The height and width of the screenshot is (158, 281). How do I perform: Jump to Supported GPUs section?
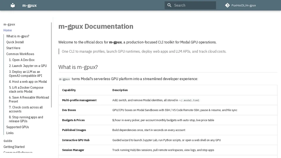pyautogui.click(x=17, y=127)
